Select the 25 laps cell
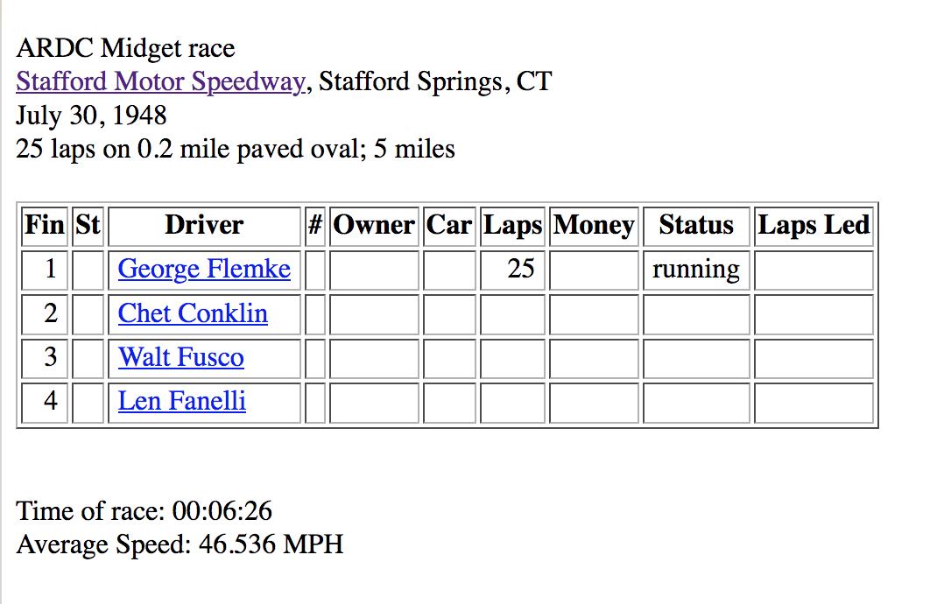 (512, 270)
